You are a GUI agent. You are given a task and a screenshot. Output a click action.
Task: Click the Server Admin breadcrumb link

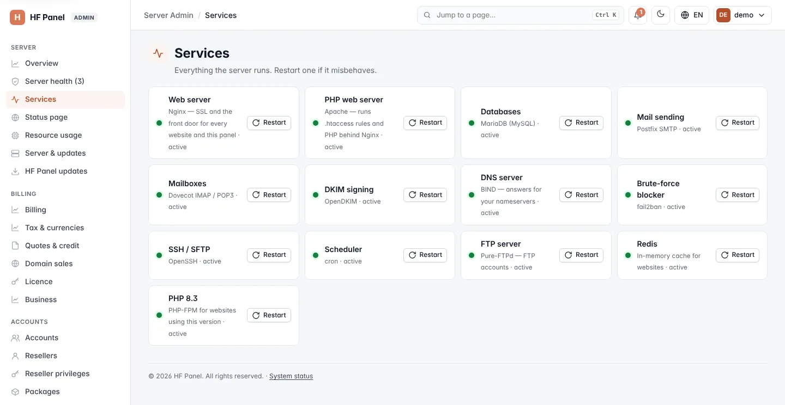(168, 15)
